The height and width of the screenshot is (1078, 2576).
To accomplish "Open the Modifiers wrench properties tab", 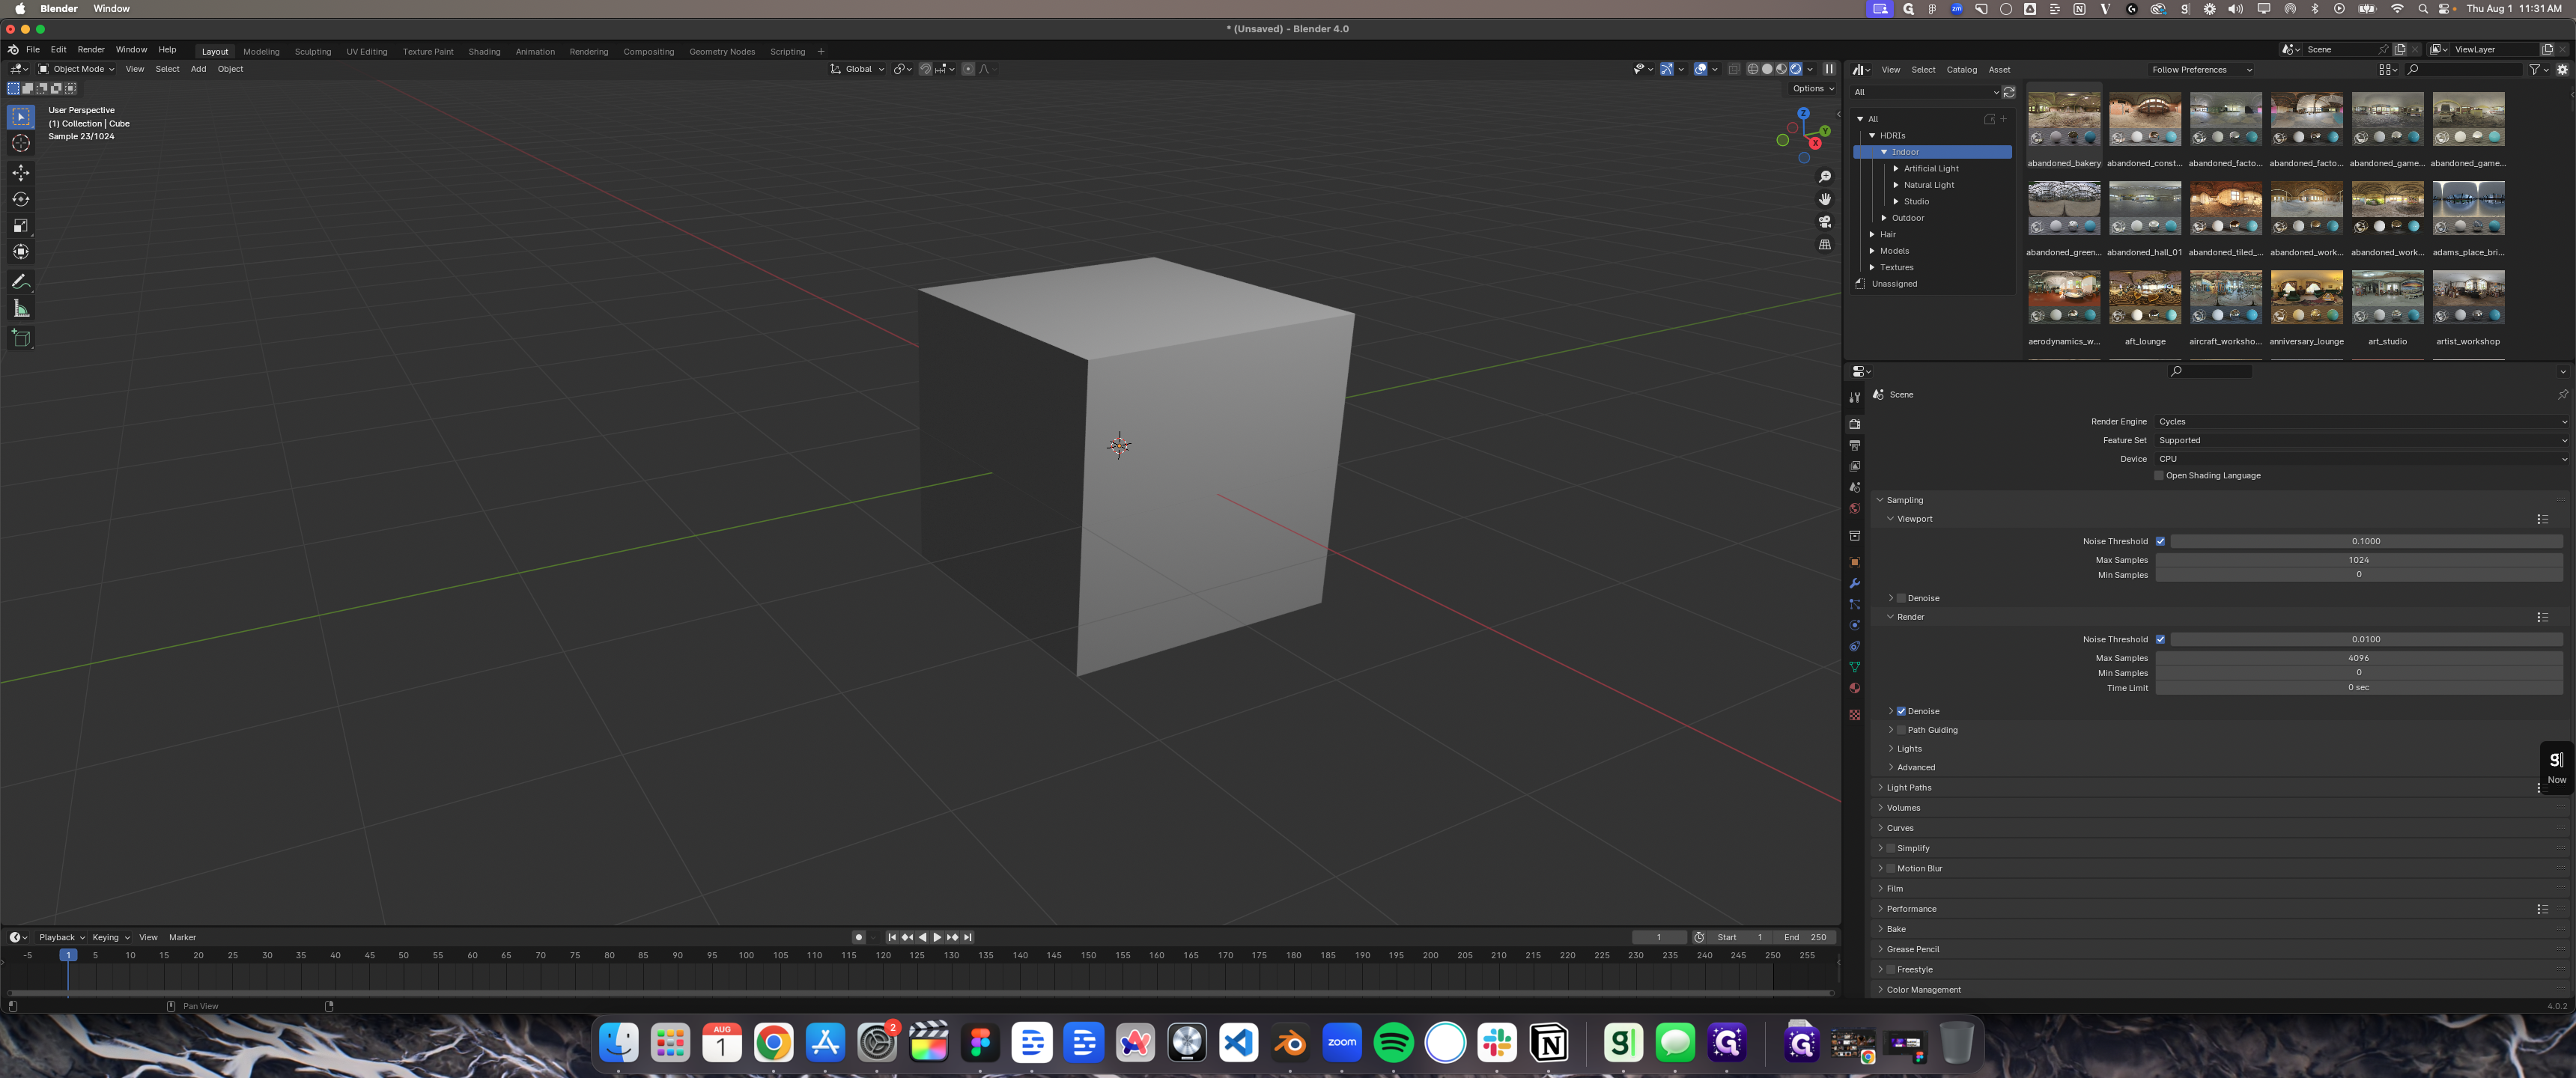I will pos(1855,583).
